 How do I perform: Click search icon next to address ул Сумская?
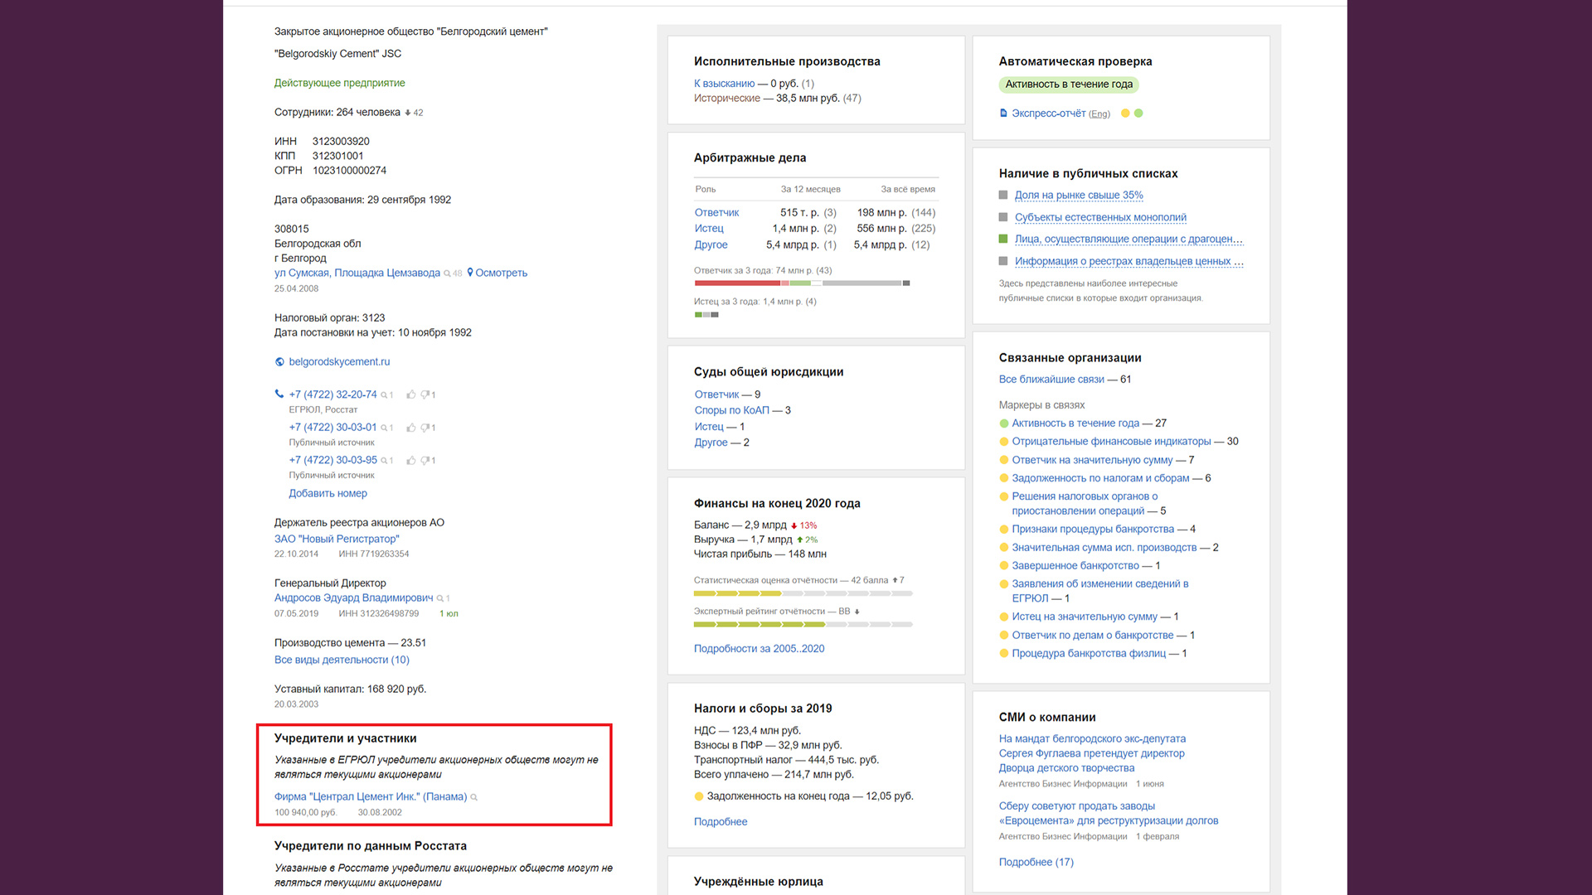(448, 273)
